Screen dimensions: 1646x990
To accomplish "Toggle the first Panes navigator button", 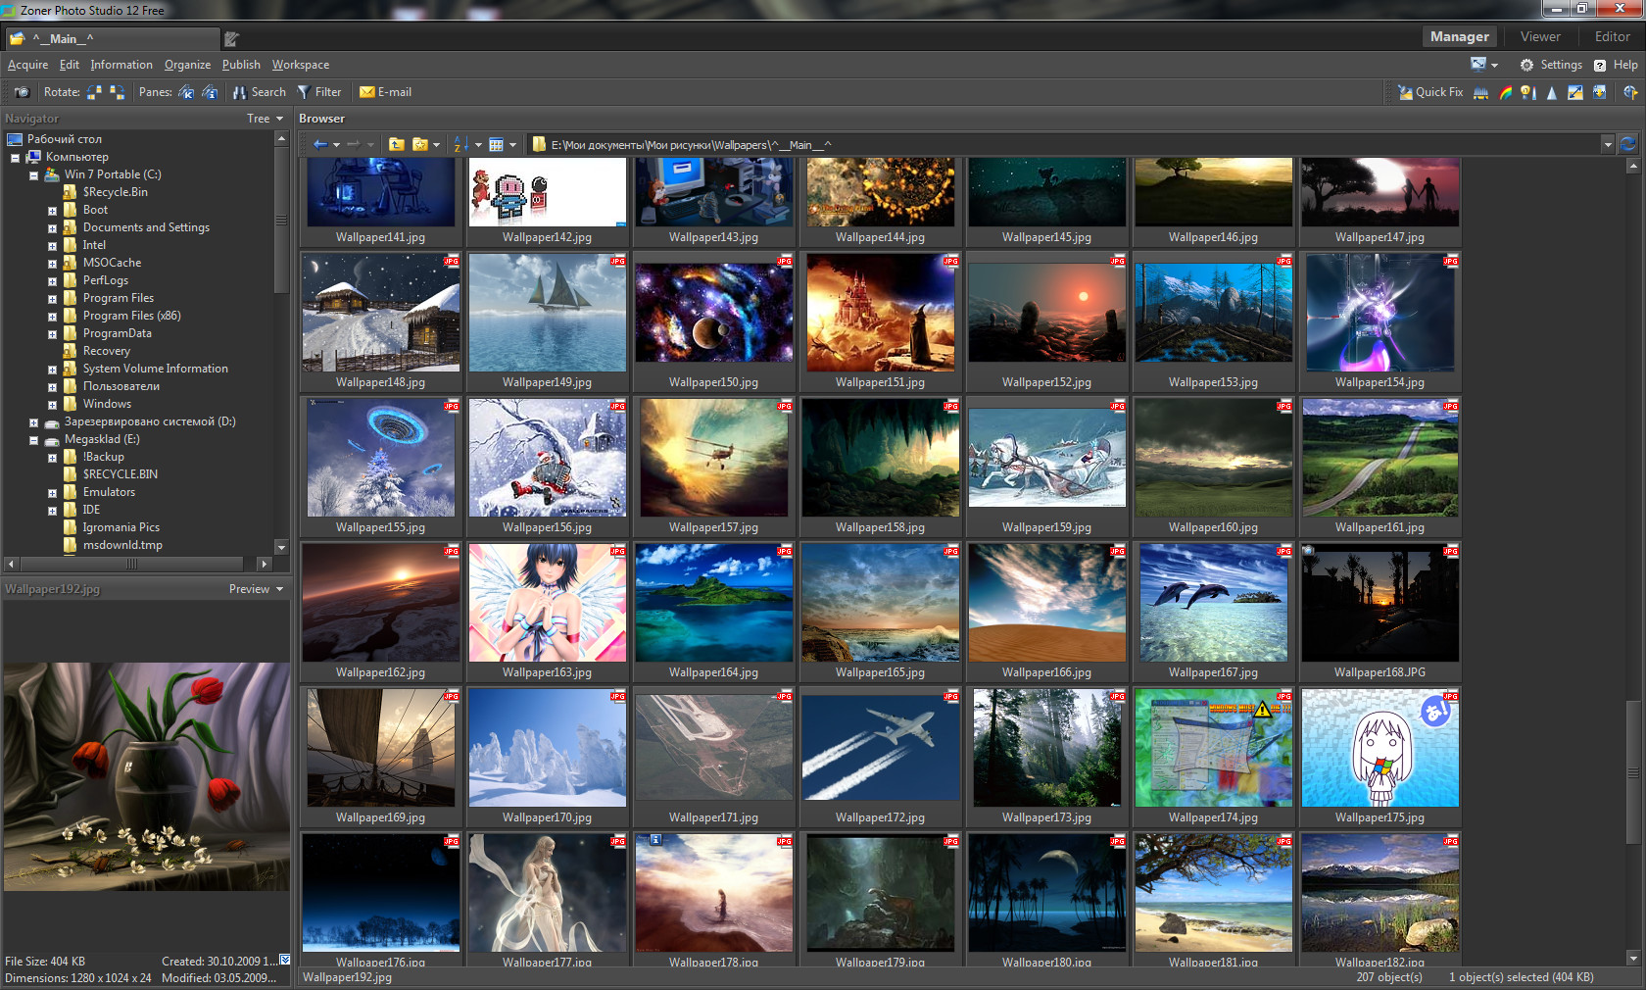I will pyautogui.click(x=186, y=92).
